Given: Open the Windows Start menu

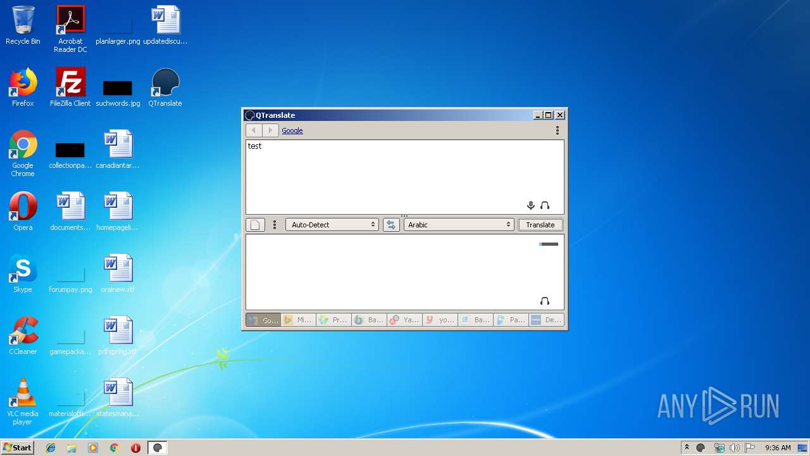Looking at the screenshot, I should coord(18,448).
